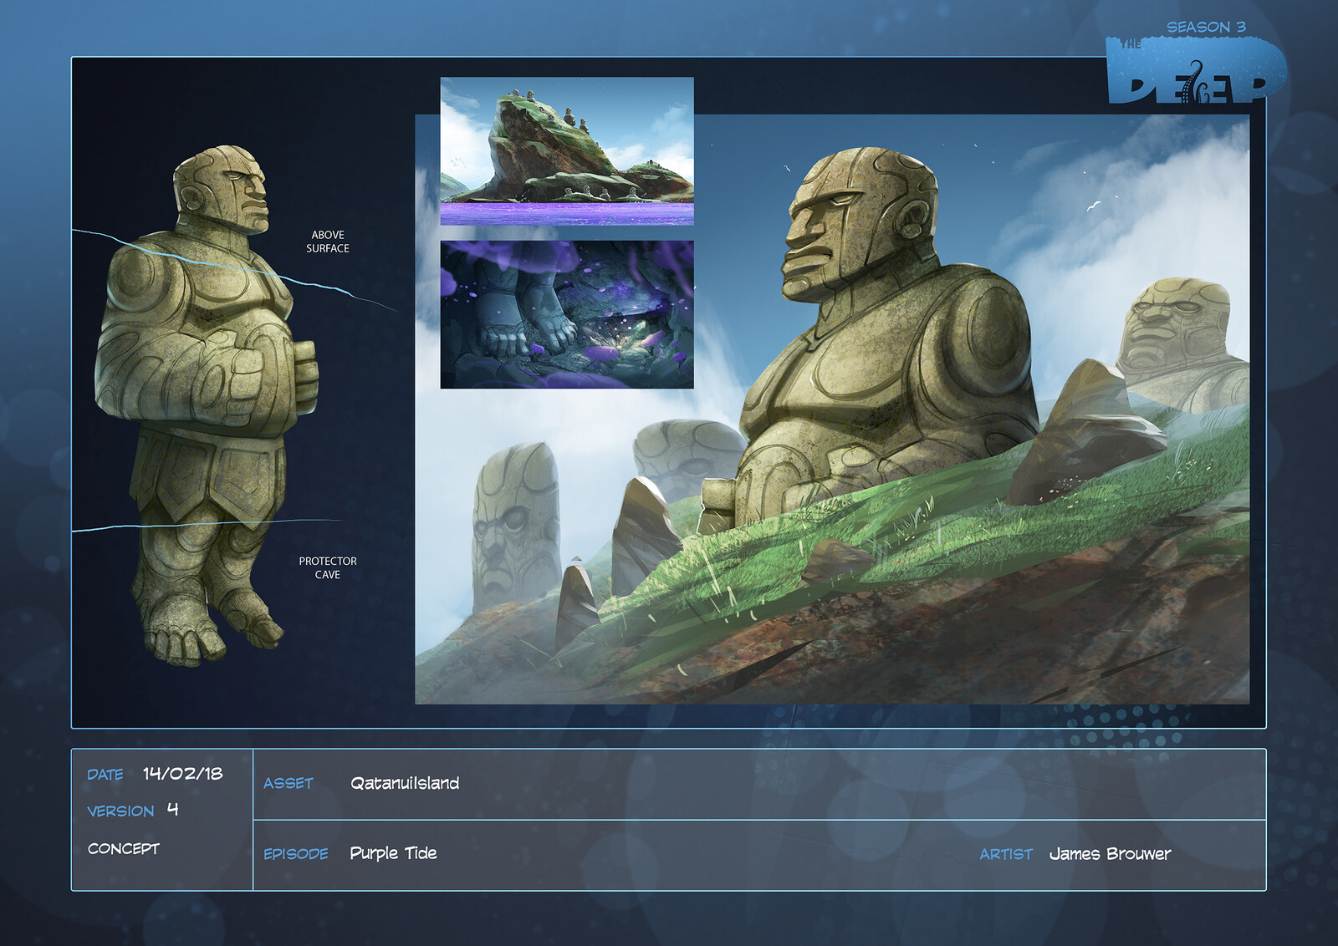
Task: Click the 'ABOVE SURFACE' label
Action: [x=328, y=242]
